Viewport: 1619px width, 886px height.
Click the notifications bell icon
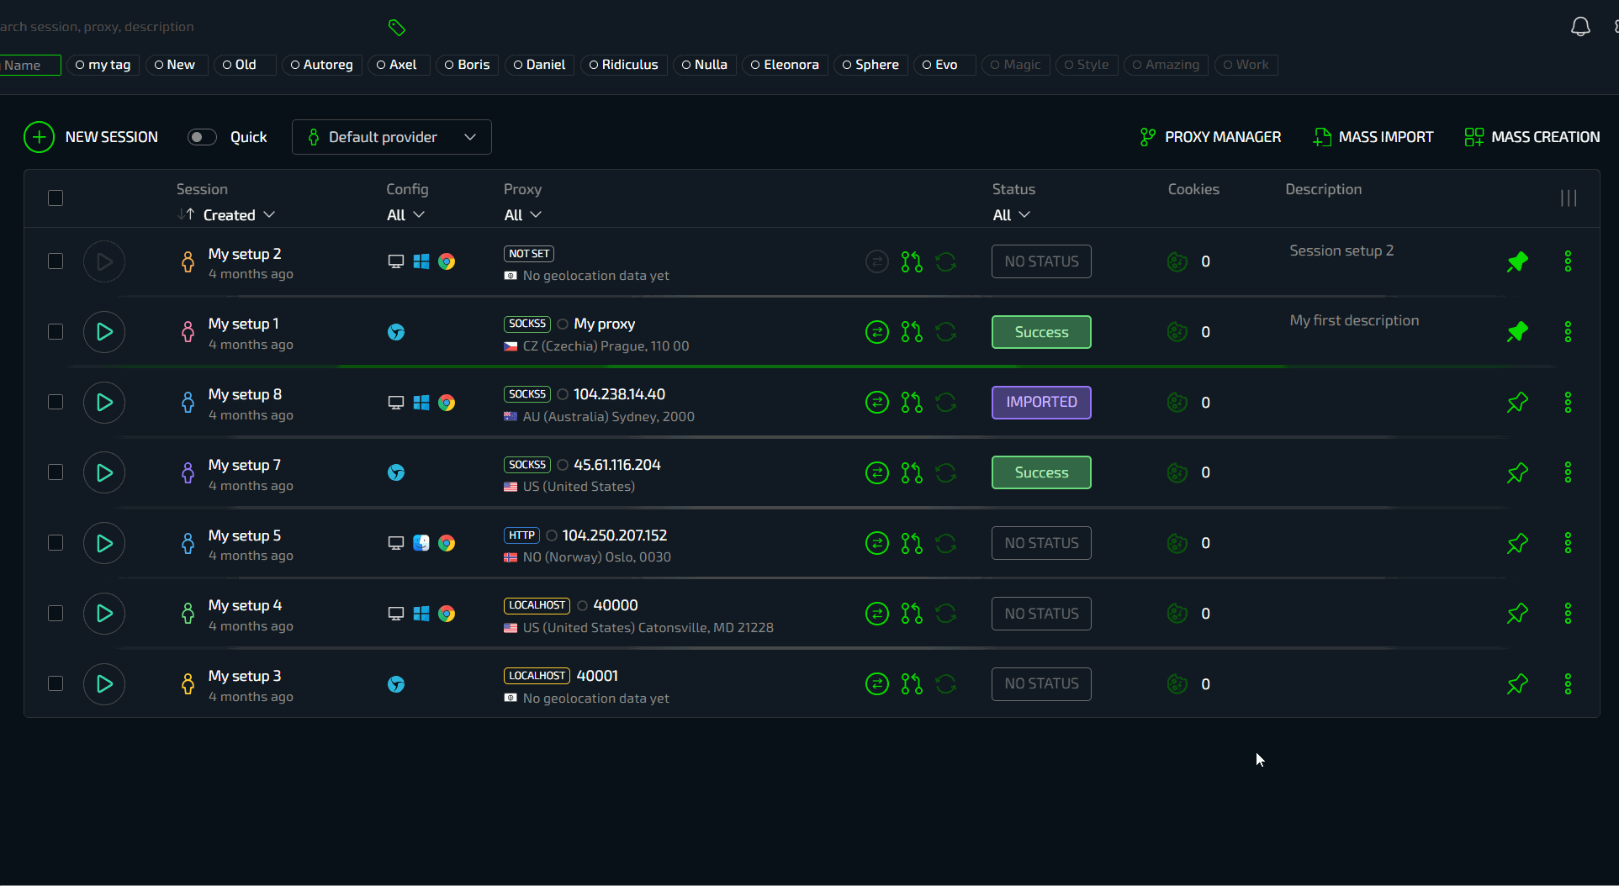click(x=1580, y=27)
